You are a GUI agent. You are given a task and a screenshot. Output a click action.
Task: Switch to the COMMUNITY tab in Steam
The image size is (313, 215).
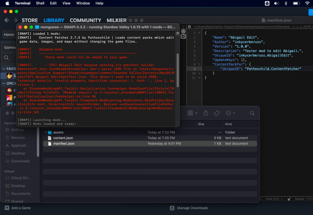click(85, 20)
